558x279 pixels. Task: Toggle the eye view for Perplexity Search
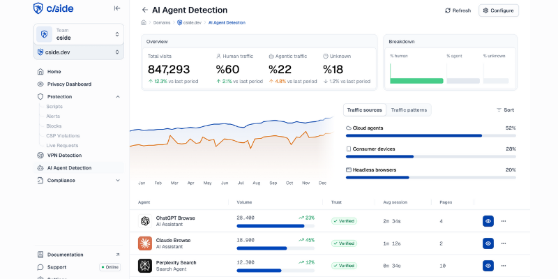coord(488,266)
